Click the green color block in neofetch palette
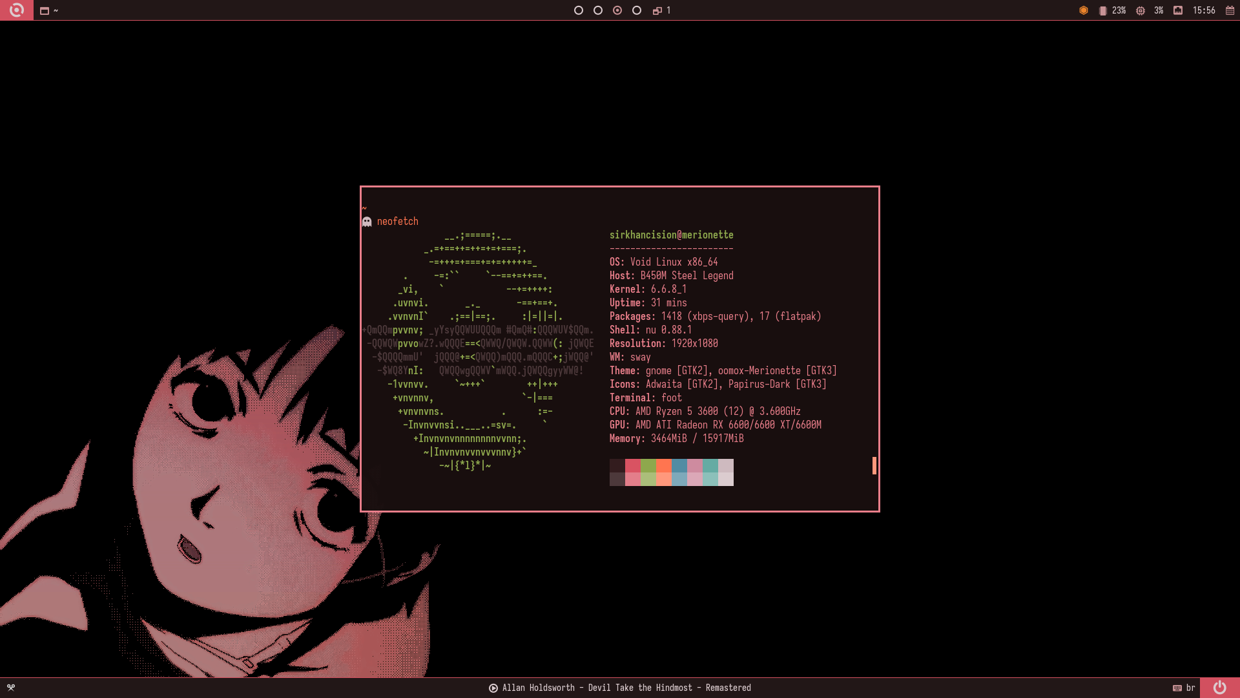Image resolution: width=1240 pixels, height=698 pixels. coord(648,466)
